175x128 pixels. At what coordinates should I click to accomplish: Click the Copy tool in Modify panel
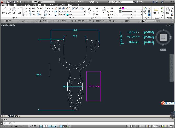32,11
